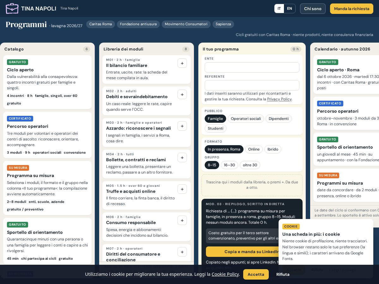Image resolution: width=379 pixels, height=284 pixels.
Task: Click the Libreria dei moduli count badge 8
Action: pos(186,49)
